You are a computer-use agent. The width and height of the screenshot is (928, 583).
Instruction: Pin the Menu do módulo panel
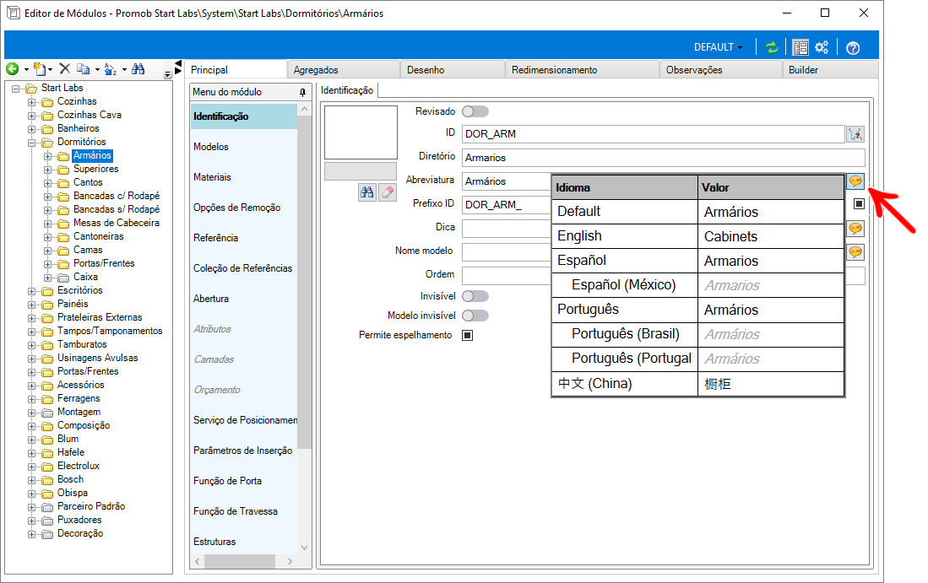[x=302, y=92]
